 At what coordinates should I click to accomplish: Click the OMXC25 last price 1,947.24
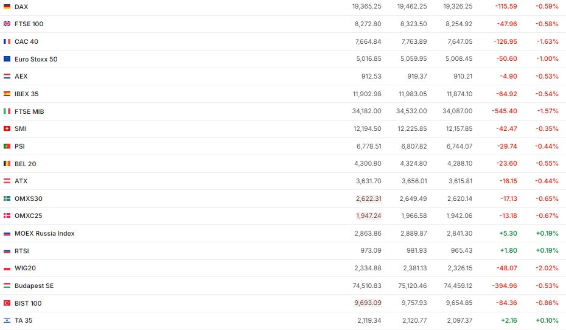369,216
